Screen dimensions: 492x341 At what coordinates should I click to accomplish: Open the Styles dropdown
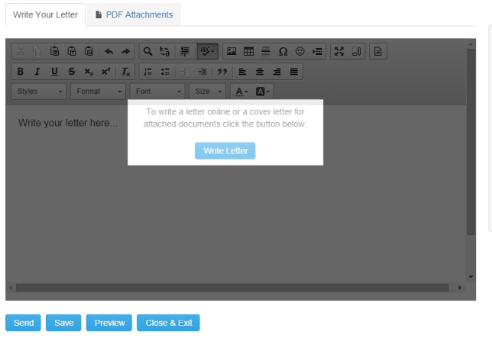click(39, 92)
